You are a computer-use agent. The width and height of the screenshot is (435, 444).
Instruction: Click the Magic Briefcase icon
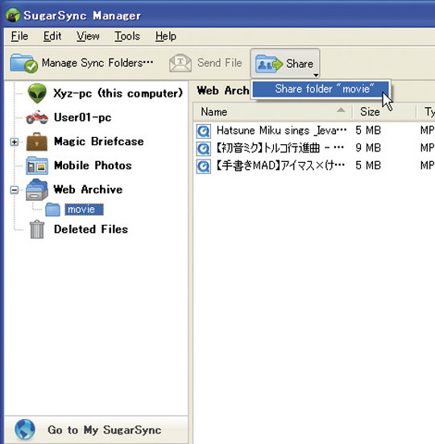tap(37, 142)
